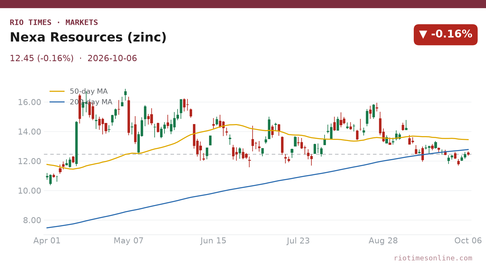Screen dimensions: 486x273
Task: Click the 14.00 y-axis label
Action: click(30, 132)
